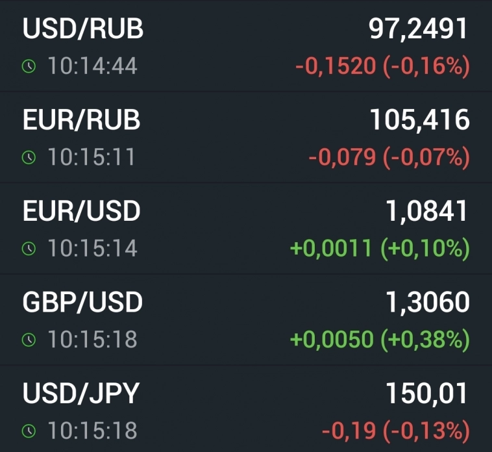Click the EUR/RUB price 105,416

419,120
